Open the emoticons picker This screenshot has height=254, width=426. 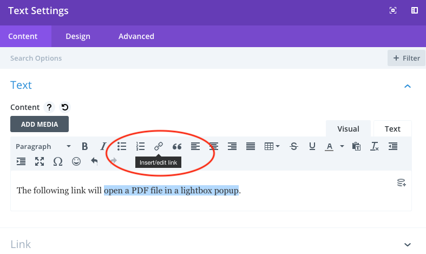[x=76, y=161]
